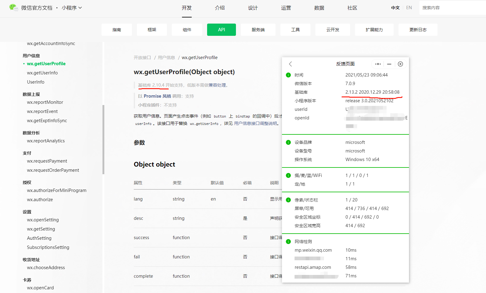Click the circular close-target icon in feedback panel
486x293 pixels.
coord(400,64)
